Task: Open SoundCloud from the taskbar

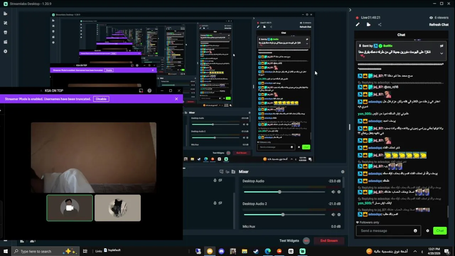Action: coord(279,251)
